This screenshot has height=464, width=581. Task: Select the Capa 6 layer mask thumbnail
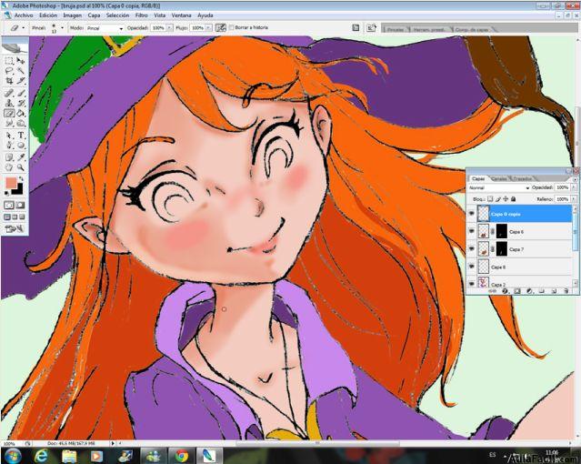click(502, 231)
